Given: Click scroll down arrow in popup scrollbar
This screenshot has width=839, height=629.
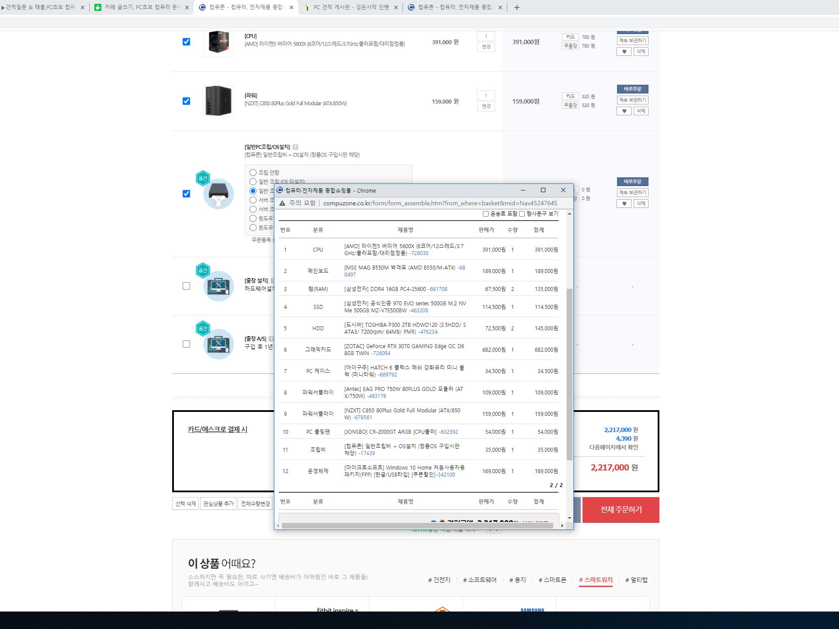Looking at the screenshot, I should [x=569, y=518].
